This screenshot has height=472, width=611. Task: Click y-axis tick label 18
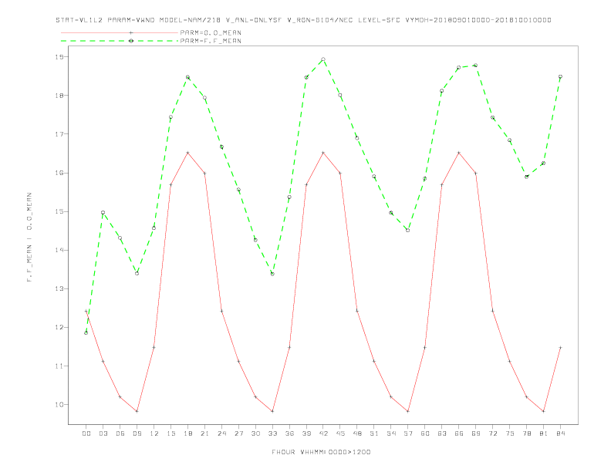click(x=59, y=96)
